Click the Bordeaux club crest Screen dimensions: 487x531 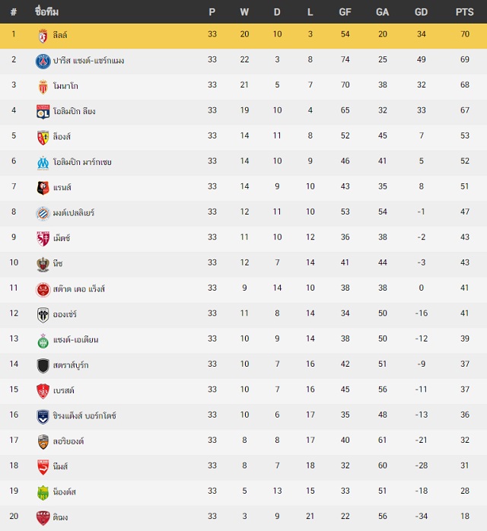tap(43, 417)
